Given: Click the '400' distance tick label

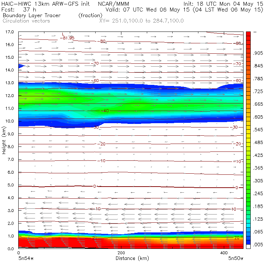Looking at the screenshot, I should (x=224, y=253).
